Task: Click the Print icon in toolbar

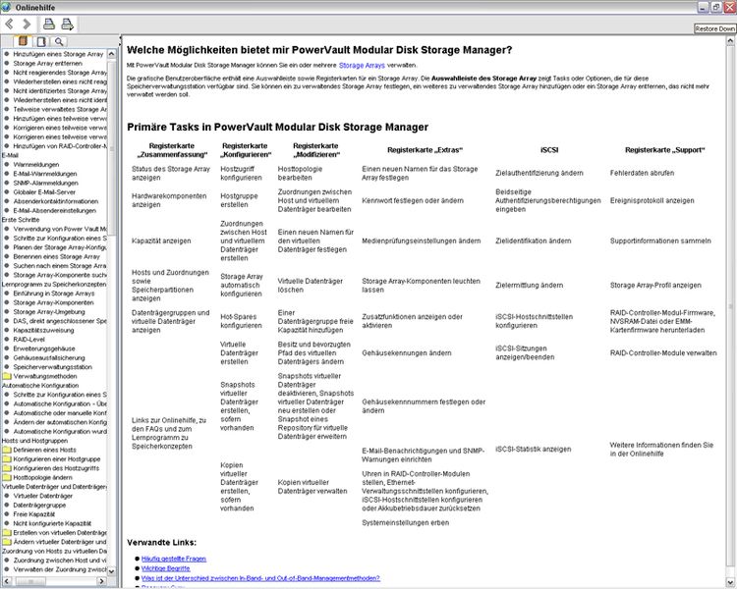Action: (49, 24)
